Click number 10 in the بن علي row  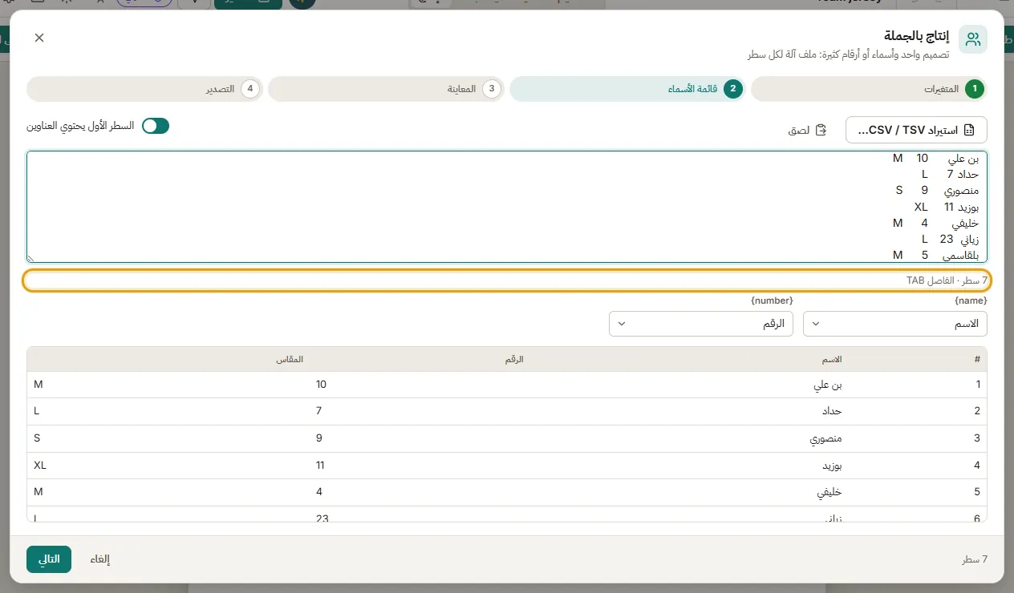click(x=321, y=385)
